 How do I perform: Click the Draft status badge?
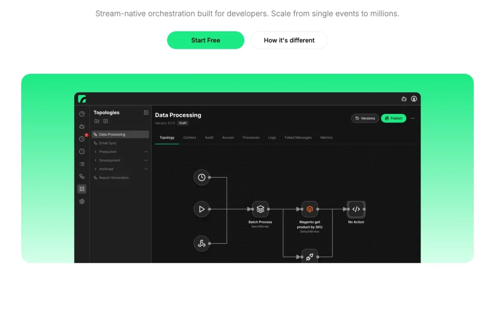point(183,123)
